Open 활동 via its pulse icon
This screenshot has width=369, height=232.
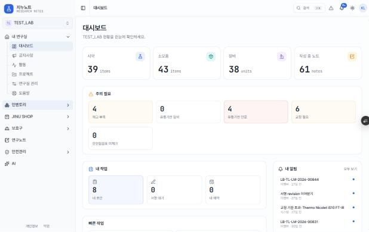[14, 65]
